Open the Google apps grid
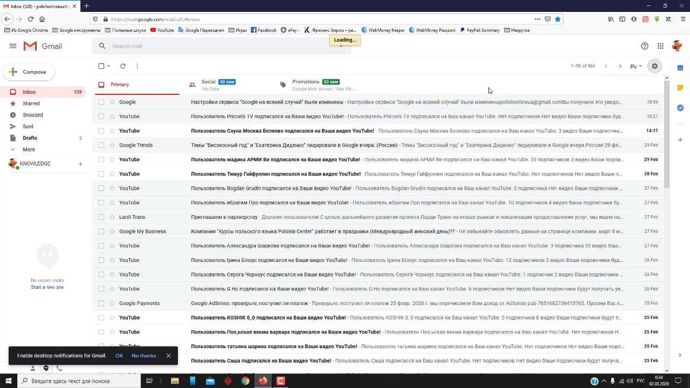 pos(660,46)
